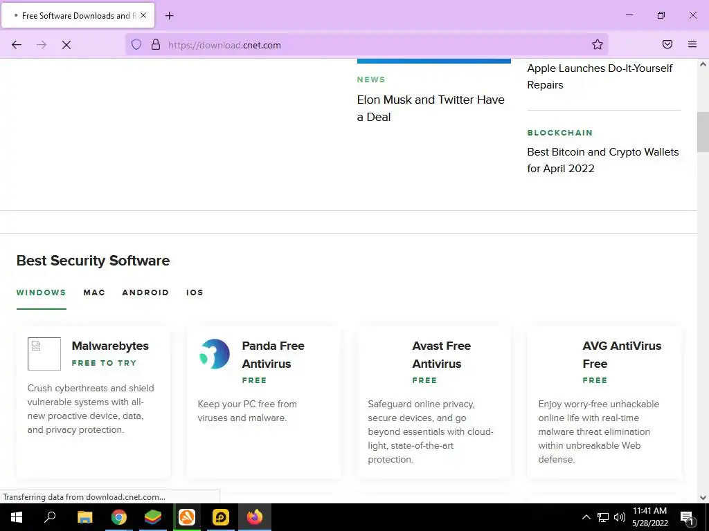Click the page vertical scrollbar thumb
Viewport: 709px width, 531px height.
point(703,132)
